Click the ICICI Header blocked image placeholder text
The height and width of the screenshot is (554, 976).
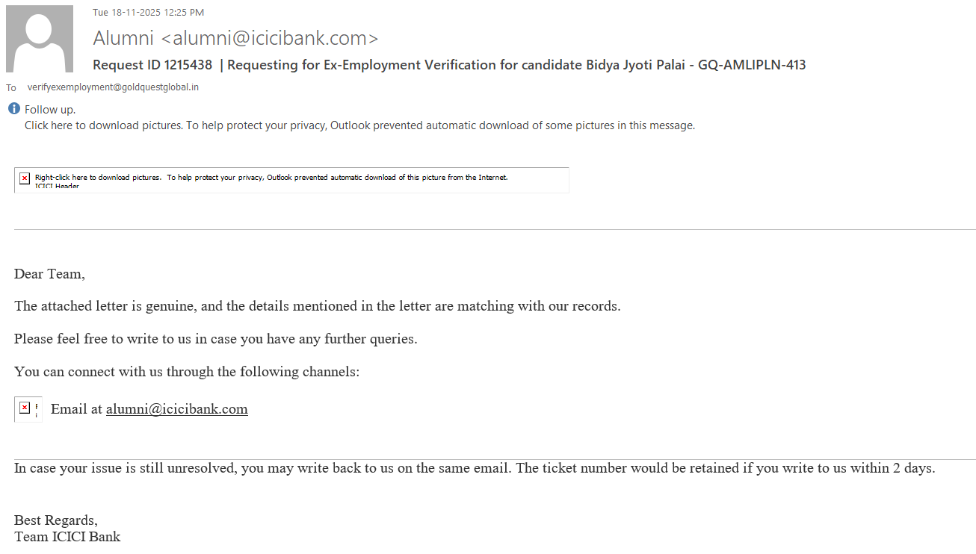[x=57, y=186]
